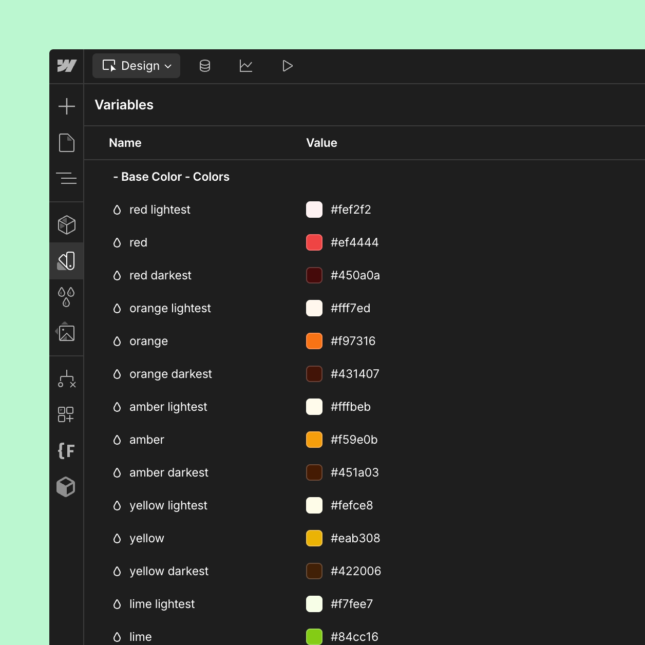
Task: Click the red #ef4444 swatch
Action: point(314,242)
